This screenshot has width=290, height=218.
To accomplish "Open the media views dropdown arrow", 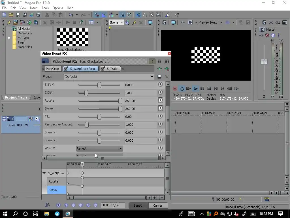I will click(x=97, y=22).
